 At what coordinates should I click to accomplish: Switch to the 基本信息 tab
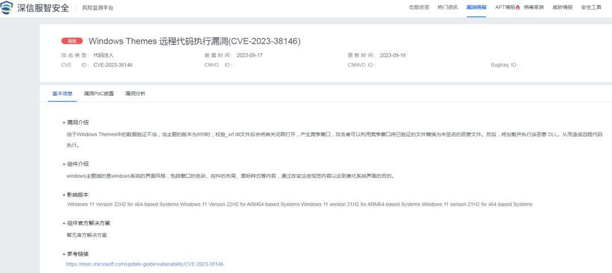point(62,93)
